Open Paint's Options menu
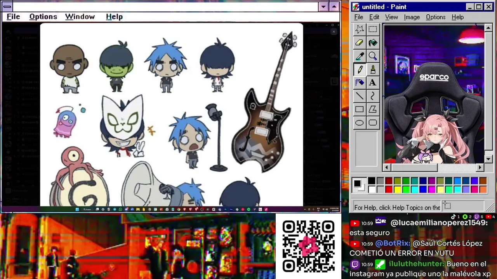Screen dimensions: 497x279 (436, 17)
